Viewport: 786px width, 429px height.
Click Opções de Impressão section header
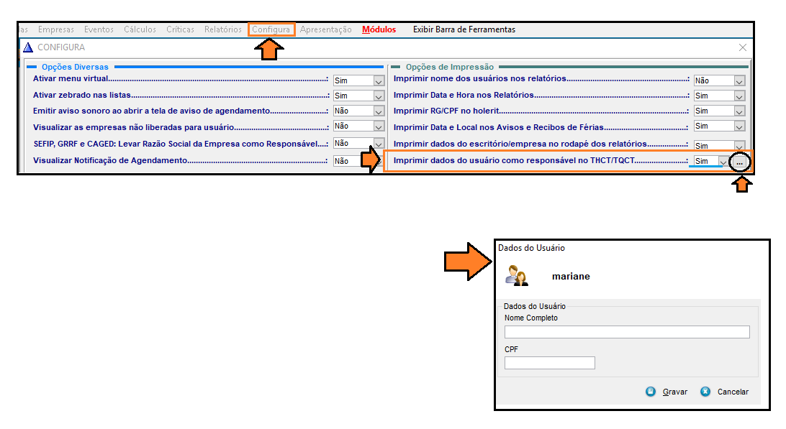(450, 67)
